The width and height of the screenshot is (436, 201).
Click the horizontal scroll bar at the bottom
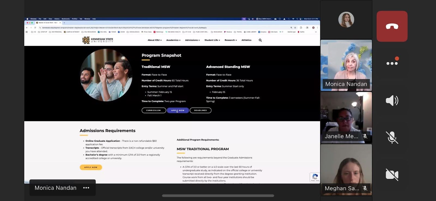click(218, 196)
